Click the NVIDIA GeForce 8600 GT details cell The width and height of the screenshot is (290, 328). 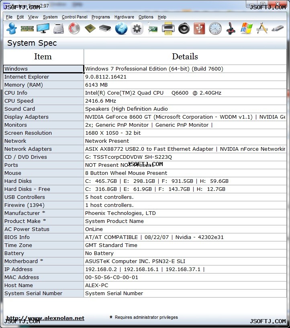pos(185,117)
